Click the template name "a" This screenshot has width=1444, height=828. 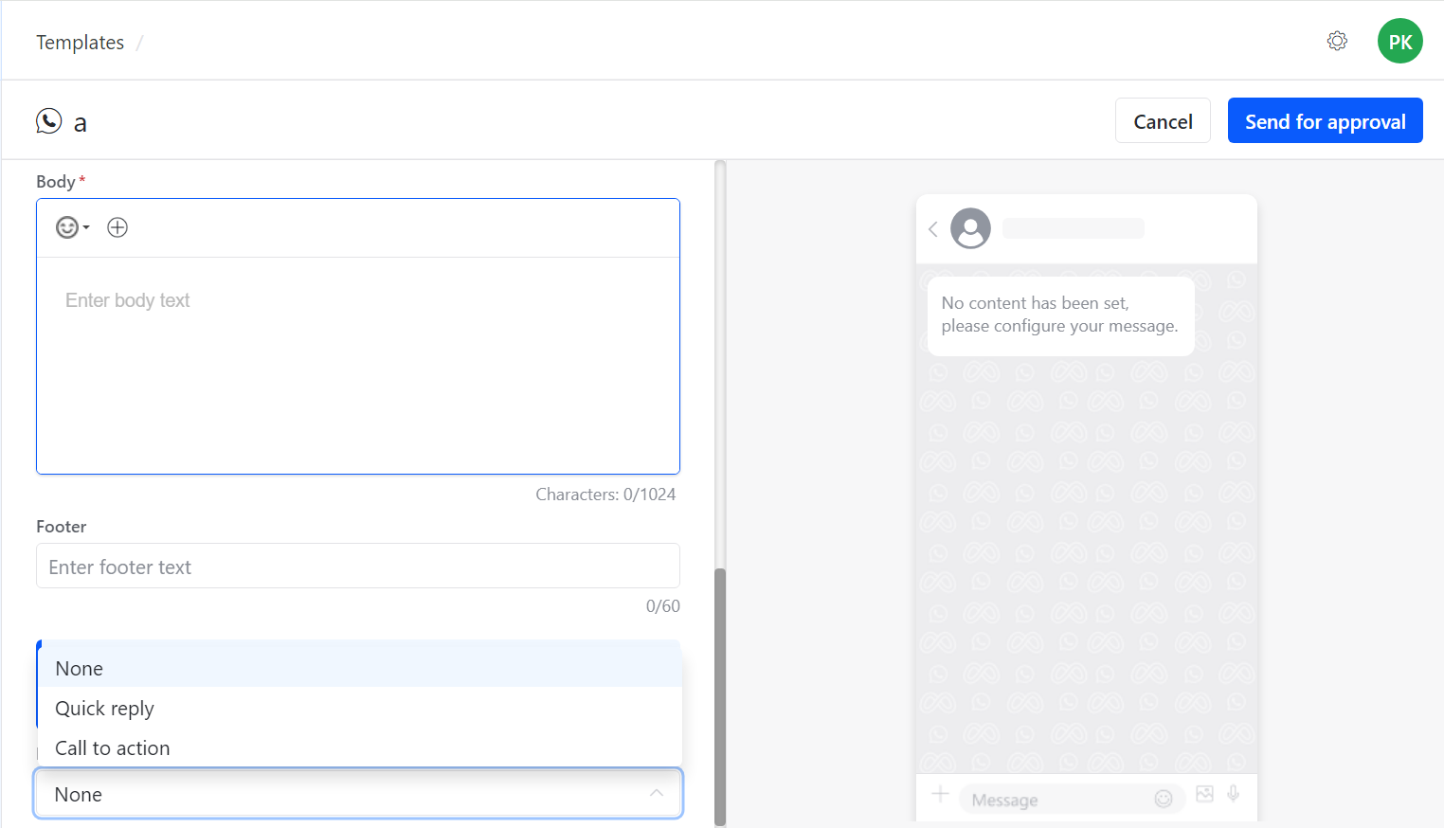[x=81, y=122]
